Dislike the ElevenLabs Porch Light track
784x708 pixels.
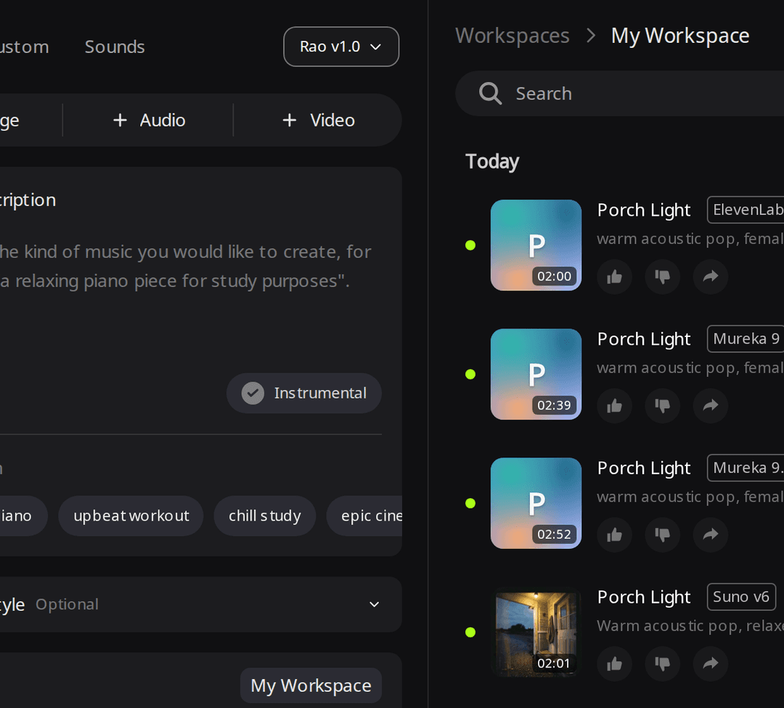coord(663,277)
